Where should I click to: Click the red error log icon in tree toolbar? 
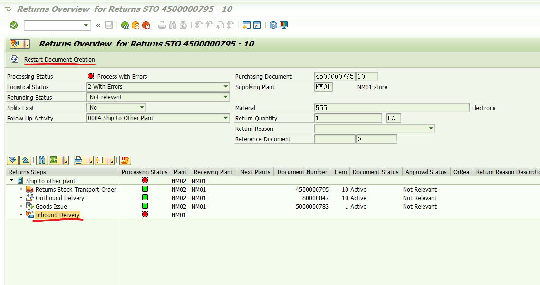coord(125,160)
